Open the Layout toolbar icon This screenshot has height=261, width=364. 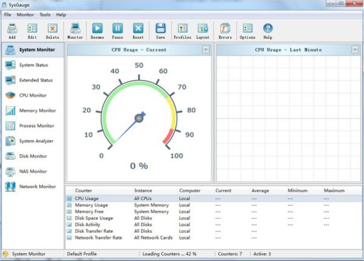click(203, 28)
